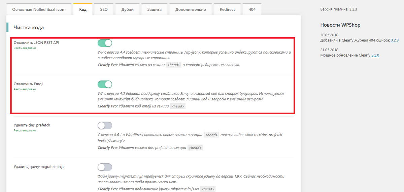The height and width of the screenshot is (192, 404).
Task: Open the Дубли tab
Action: tap(127, 9)
